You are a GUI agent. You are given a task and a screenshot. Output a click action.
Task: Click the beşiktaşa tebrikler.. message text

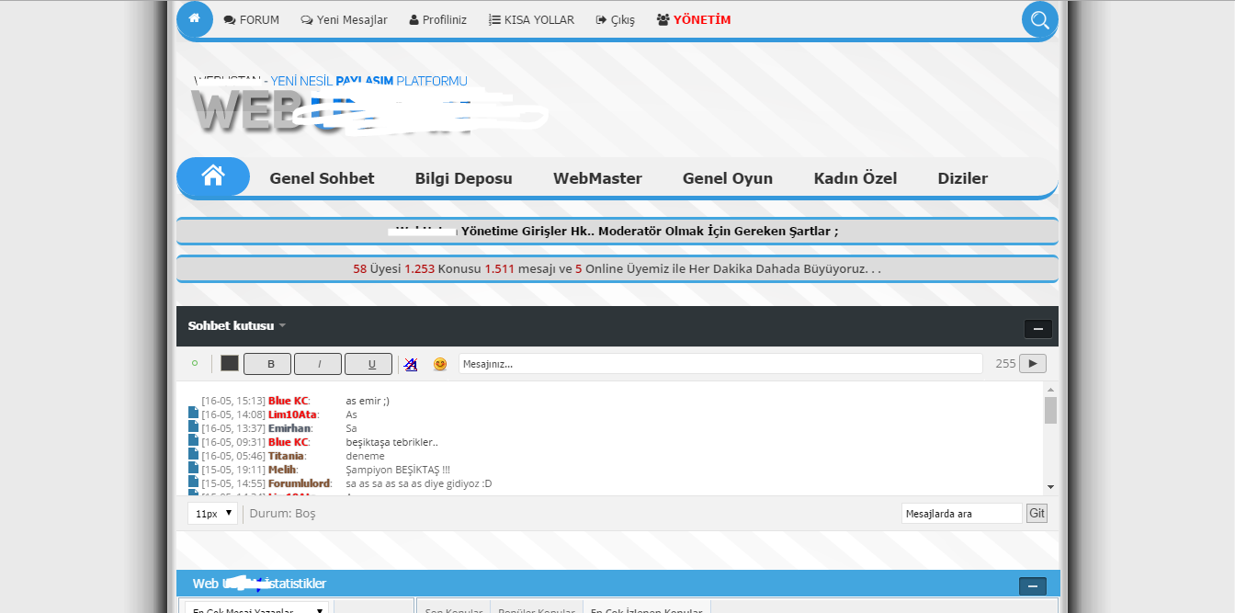coord(391,442)
